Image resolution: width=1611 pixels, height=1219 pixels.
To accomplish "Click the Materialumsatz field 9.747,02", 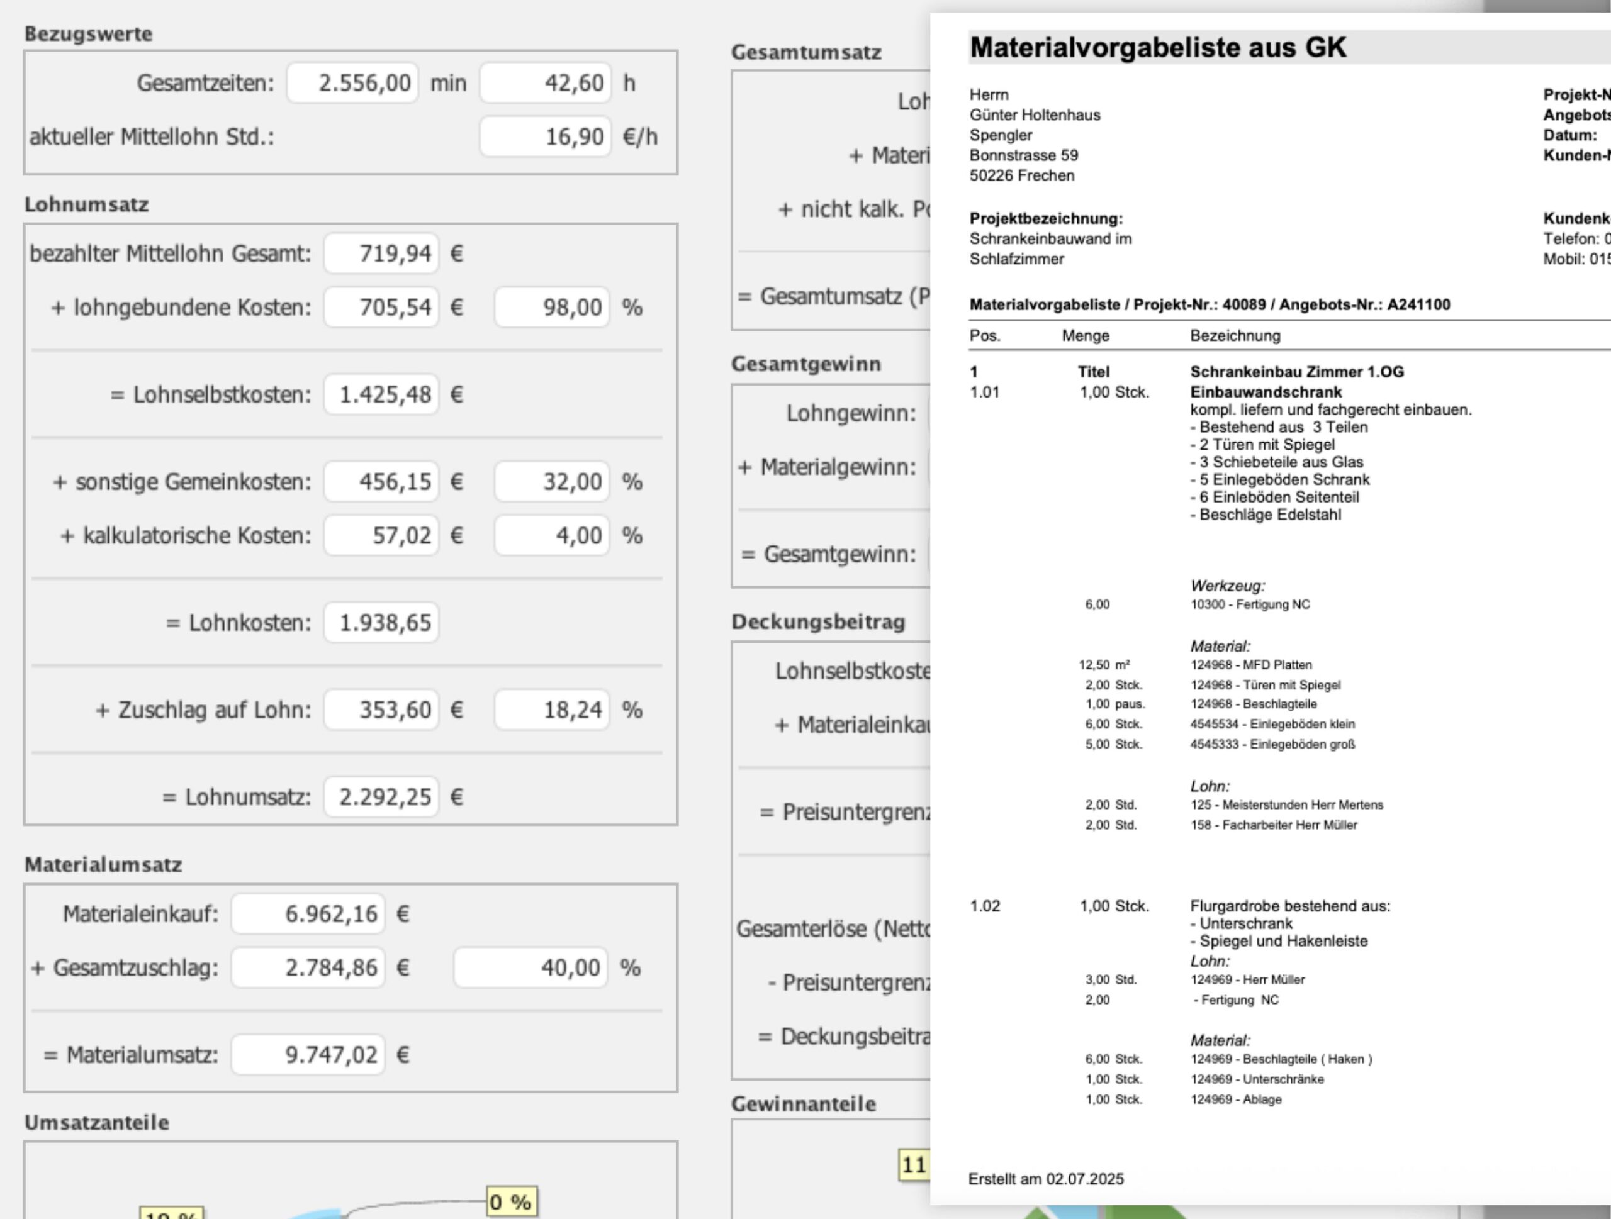I will [308, 1055].
